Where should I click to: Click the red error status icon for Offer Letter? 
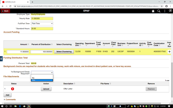(x=13, y=89)
